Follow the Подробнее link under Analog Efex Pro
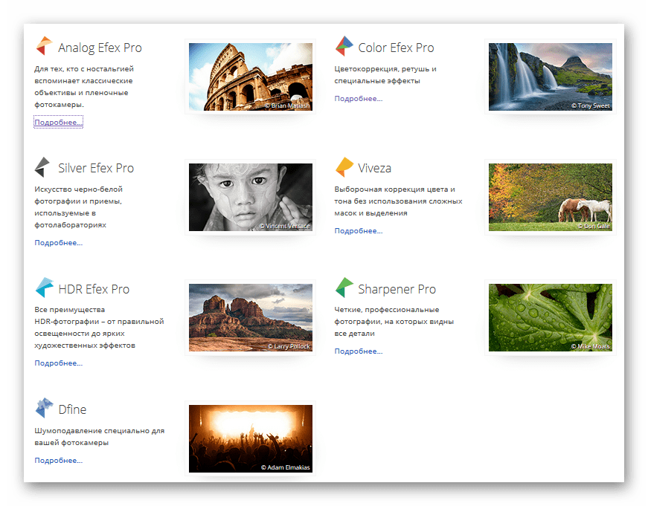The height and width of the screenshot is (506, 648). (x=58, y=122)
